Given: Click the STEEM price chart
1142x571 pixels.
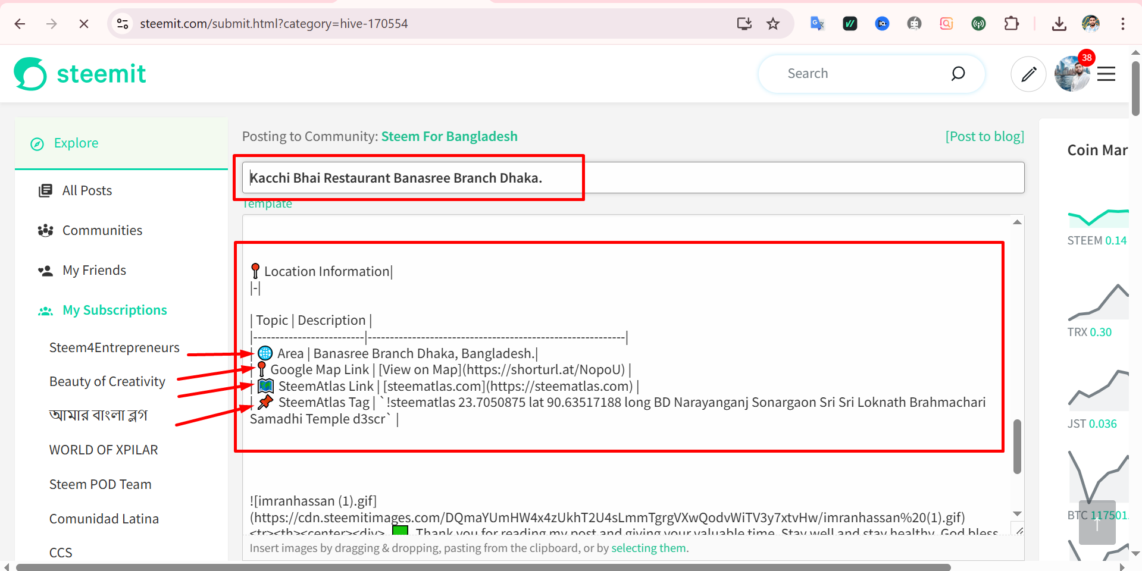Looking at the screenshot, I should pos(1098,218).
